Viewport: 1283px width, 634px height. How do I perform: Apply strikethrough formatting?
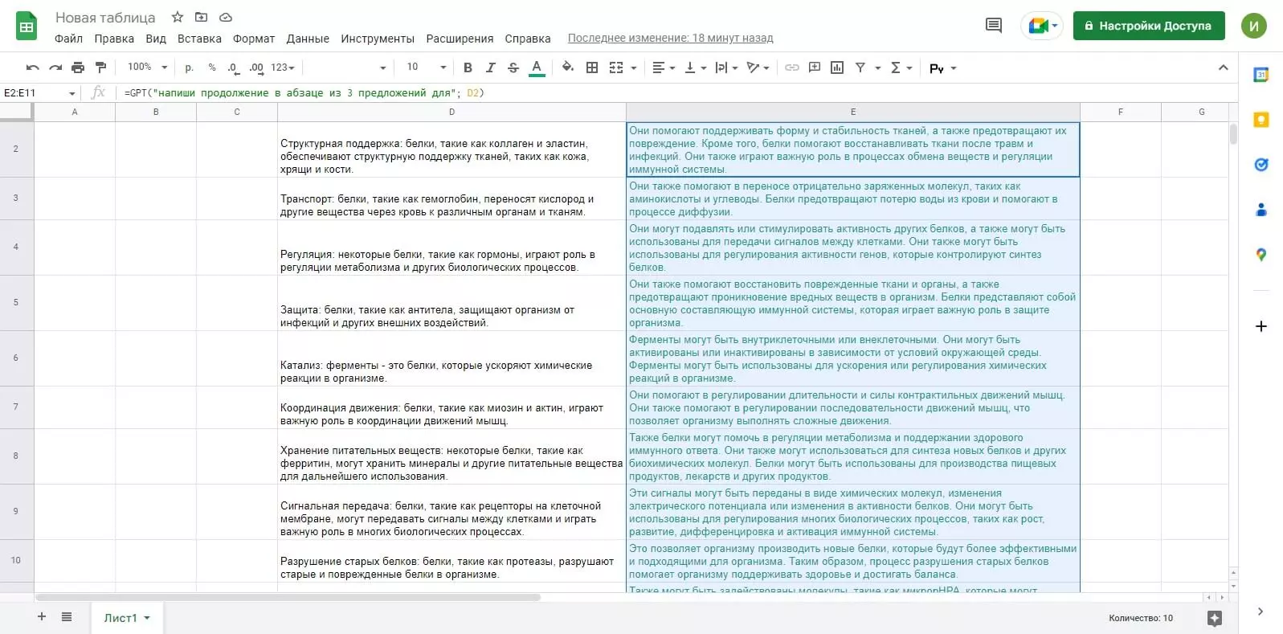point(513,67)
